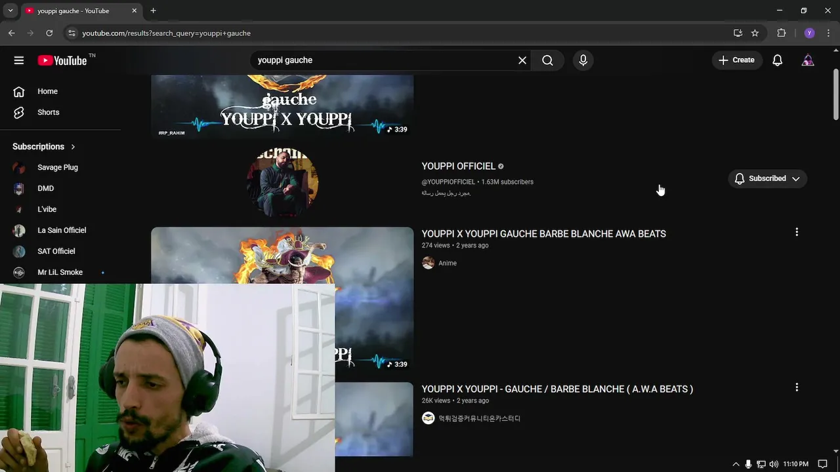This screenshot has width=840, height=472.
Task: Show hidden system tray icons
Action: [736, 464]
